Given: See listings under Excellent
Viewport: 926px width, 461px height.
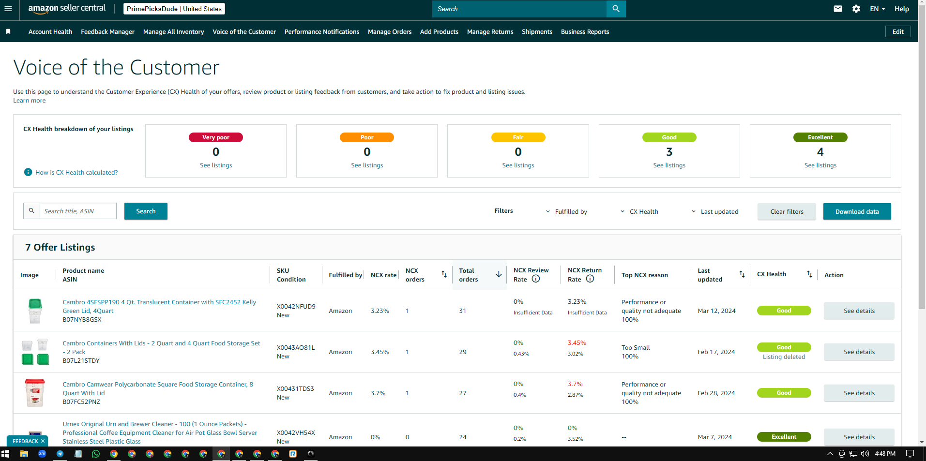Looking at the screenshot, I should (820, 165).
